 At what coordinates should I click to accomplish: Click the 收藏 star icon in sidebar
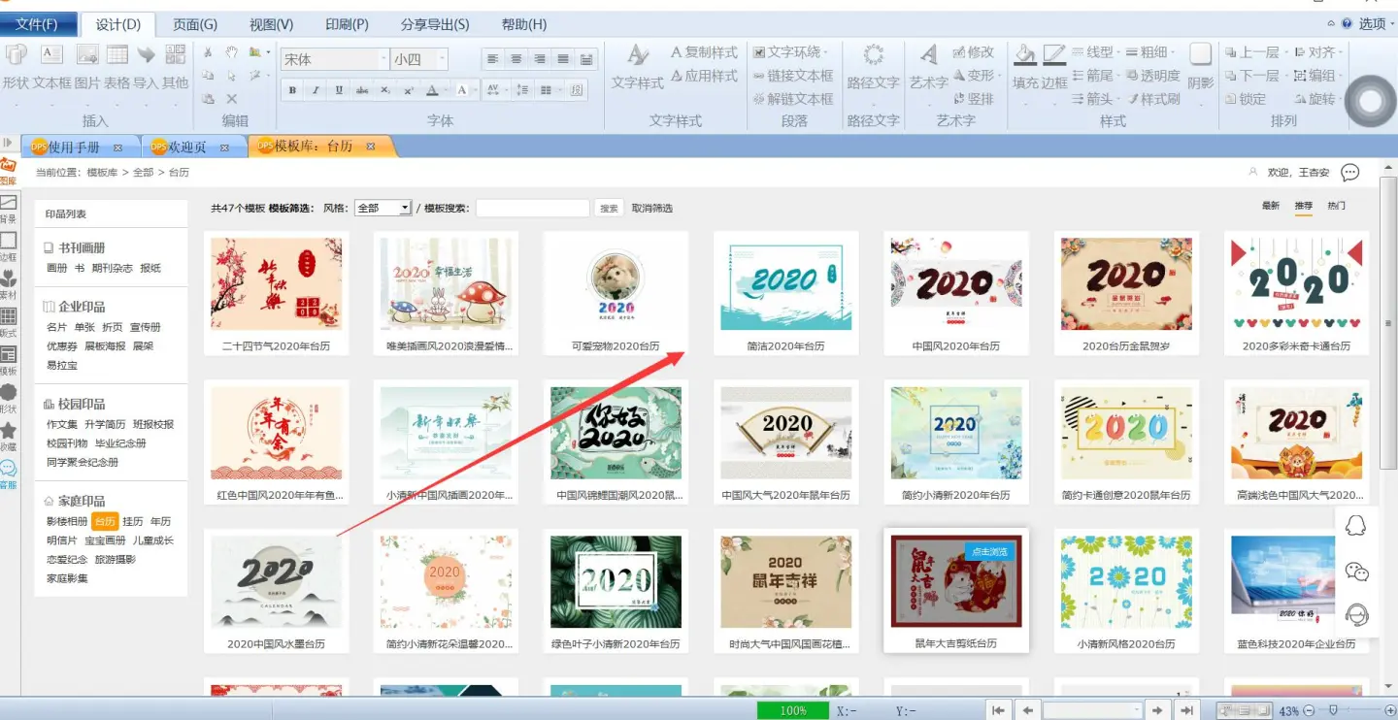tap(9, 433)
